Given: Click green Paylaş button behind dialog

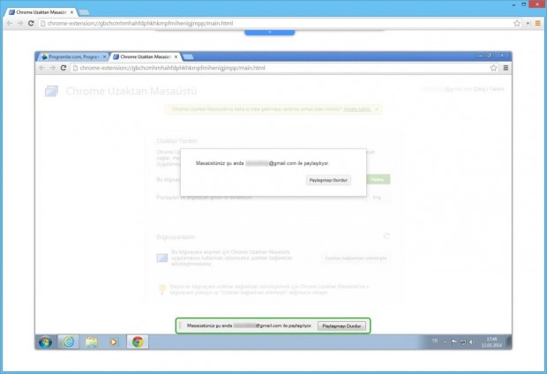Looking at the screenshot, I should (x=377, y=179).
